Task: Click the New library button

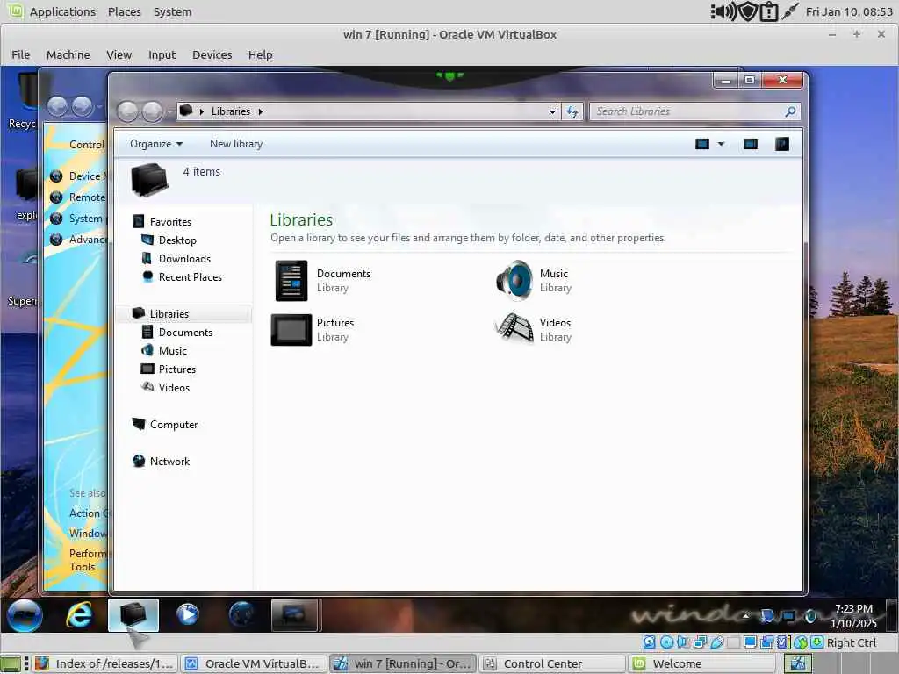Action: (236, 144)
